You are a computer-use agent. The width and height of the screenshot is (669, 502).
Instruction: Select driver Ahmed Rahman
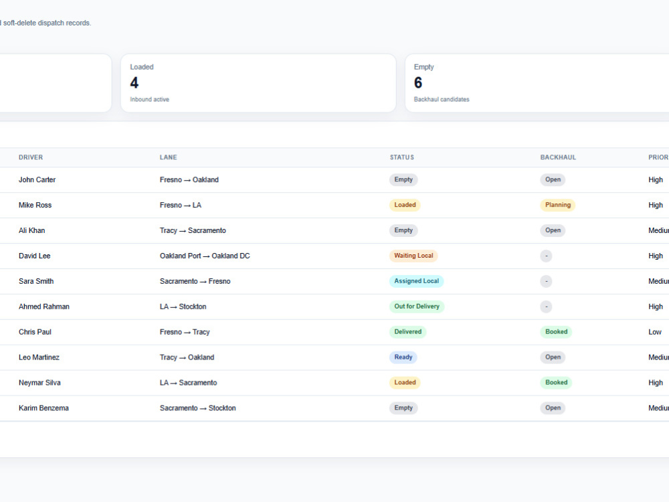tap(44, 307)
